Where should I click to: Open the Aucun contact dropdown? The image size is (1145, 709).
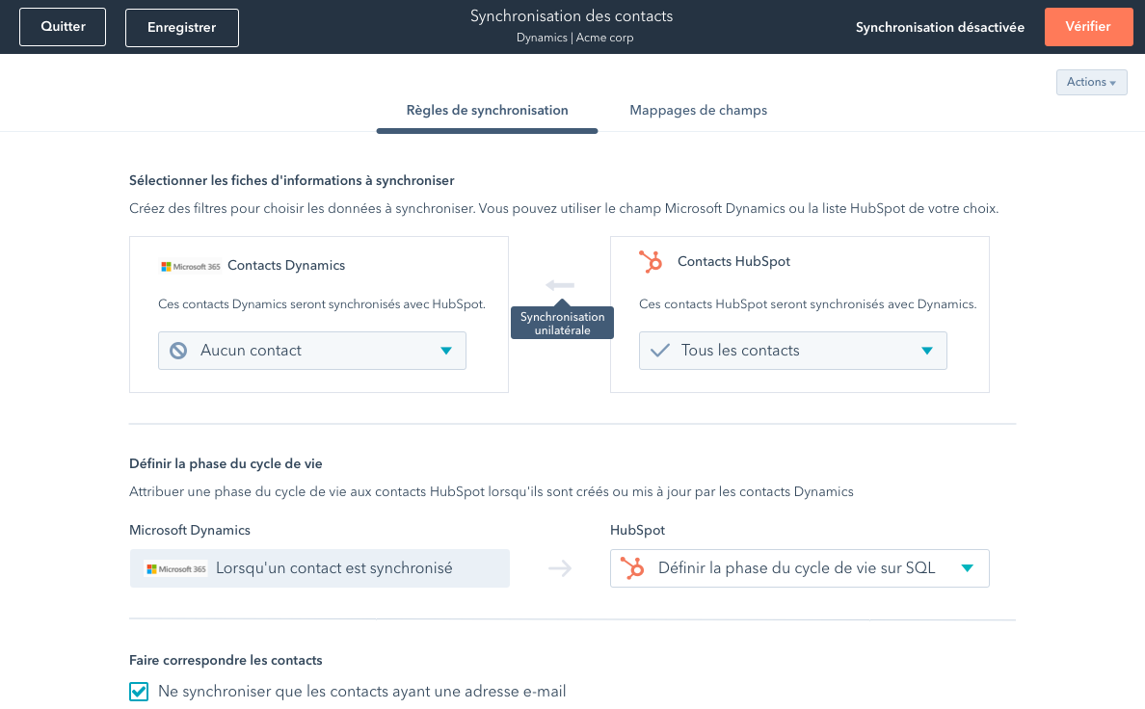point(312,351)
